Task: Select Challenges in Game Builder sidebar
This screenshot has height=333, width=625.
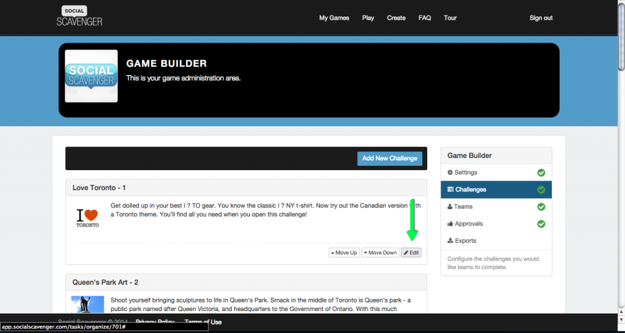Action: (x=496, y=190)
